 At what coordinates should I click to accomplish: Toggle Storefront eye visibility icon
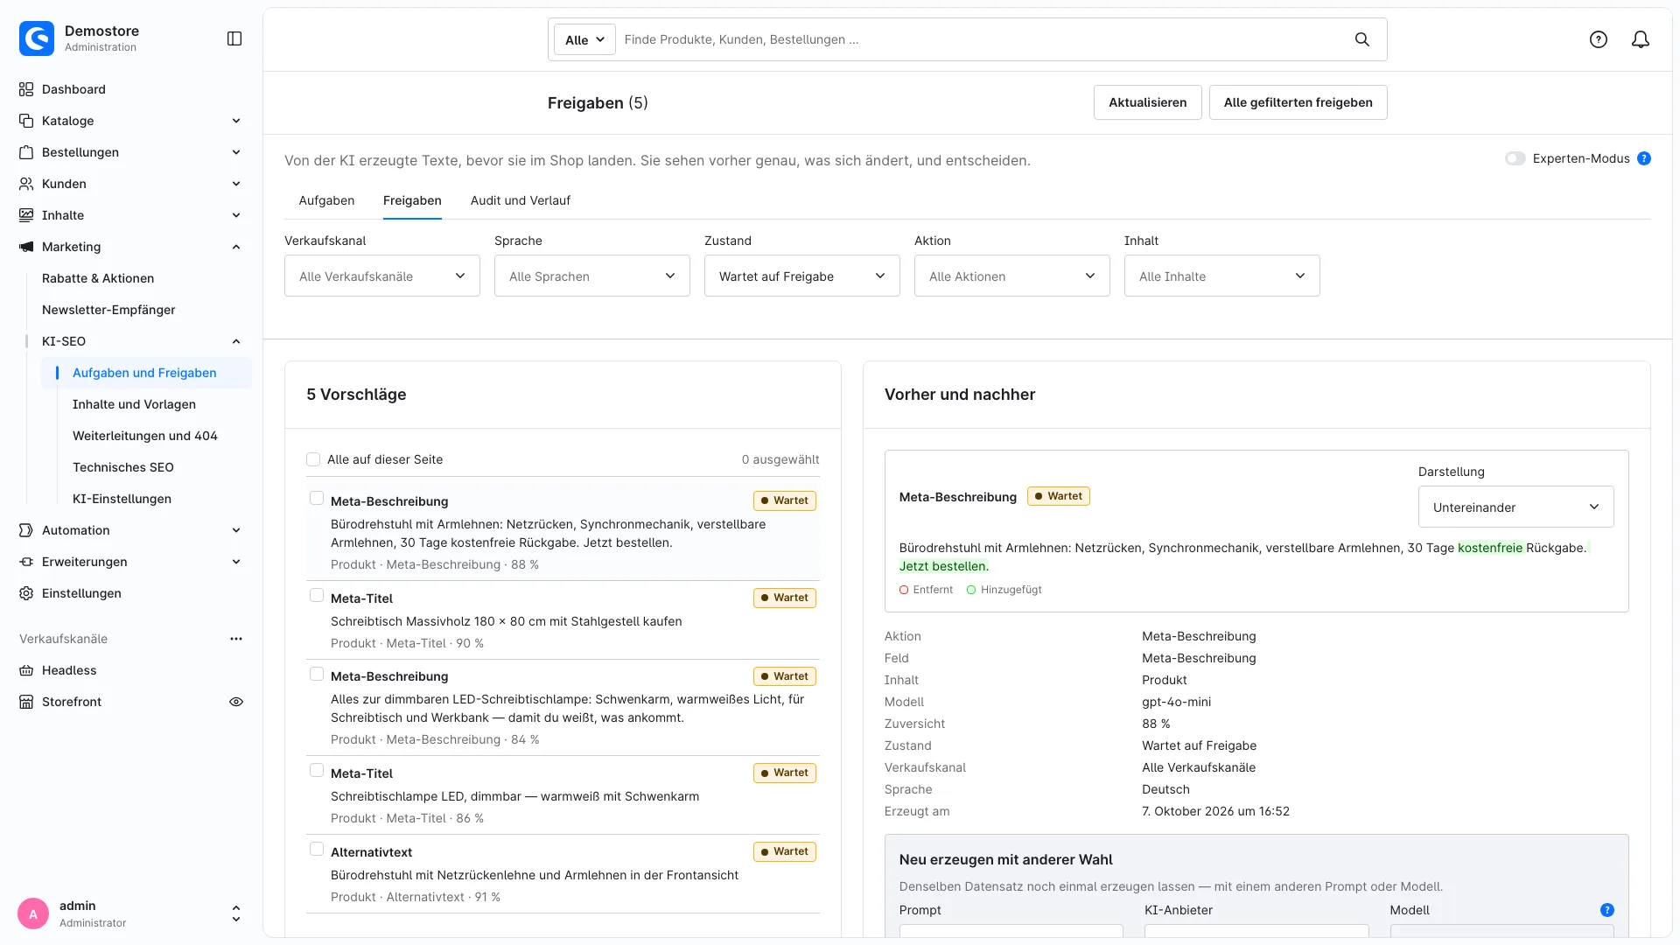[236, 702]
